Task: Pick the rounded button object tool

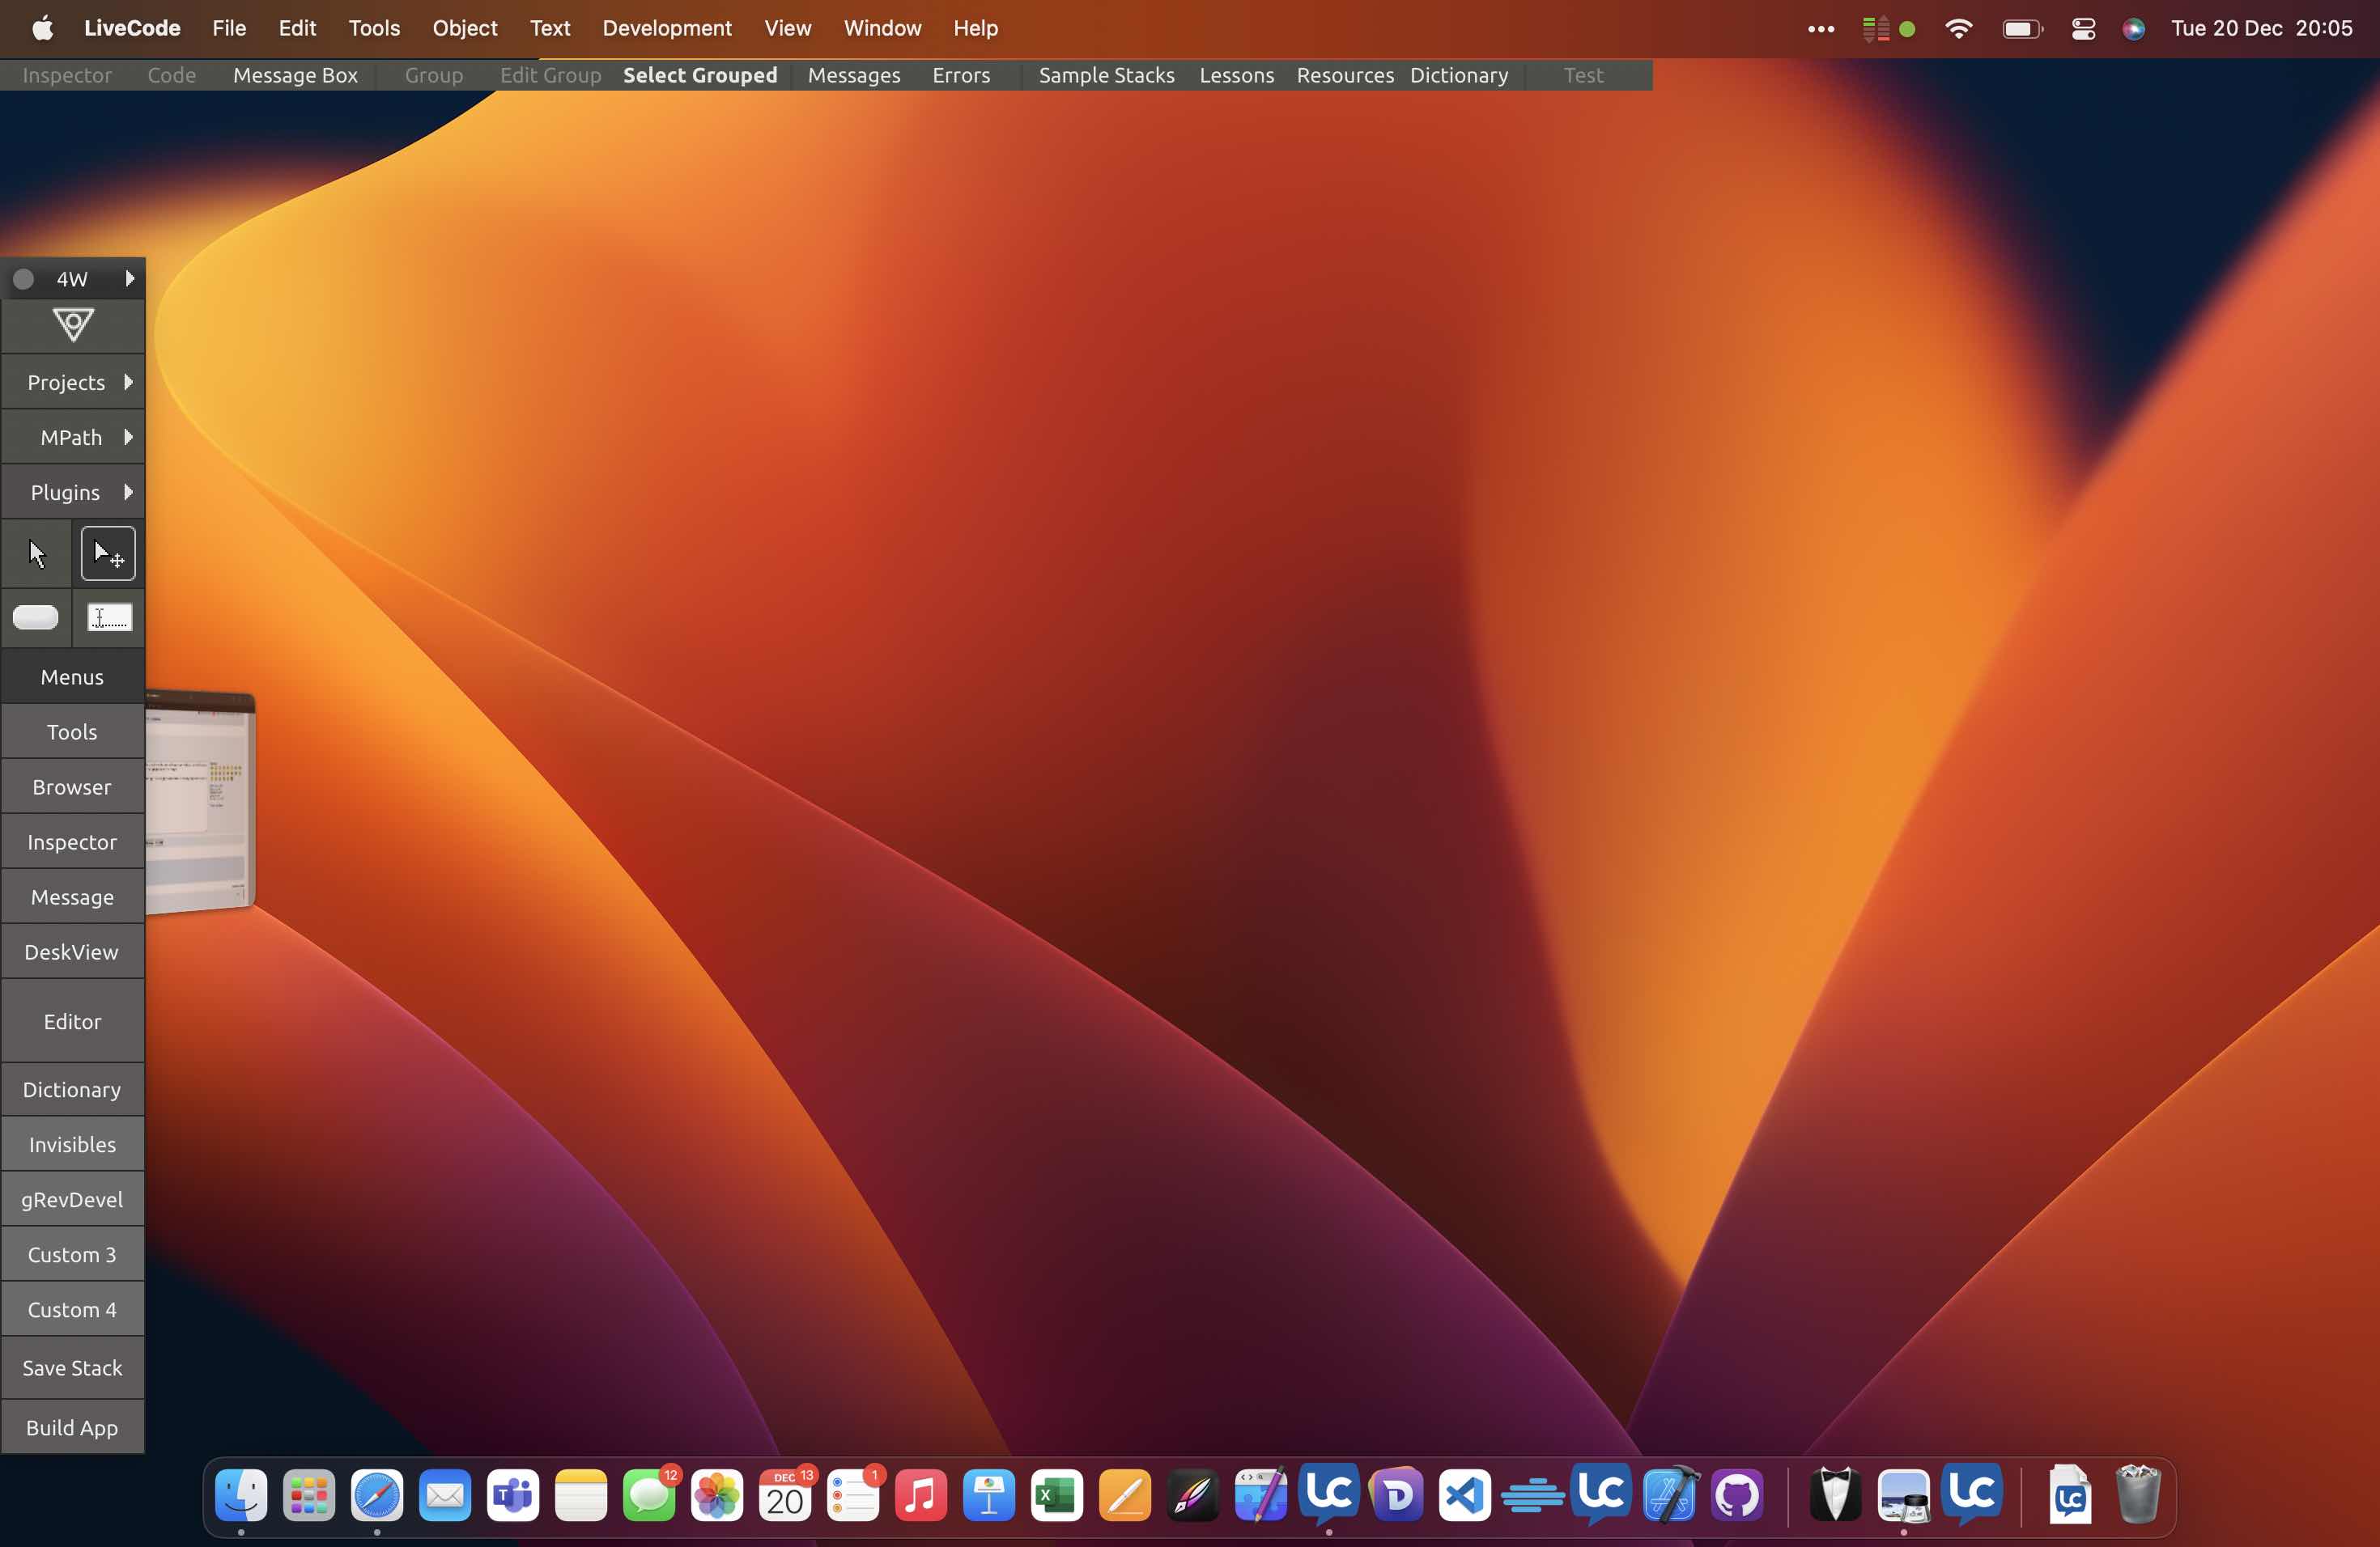Action: 36,617
